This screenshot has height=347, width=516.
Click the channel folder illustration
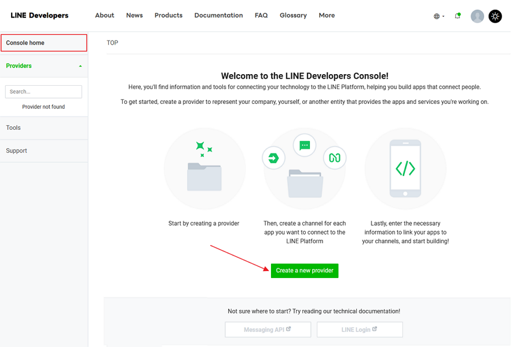(305, 182)
